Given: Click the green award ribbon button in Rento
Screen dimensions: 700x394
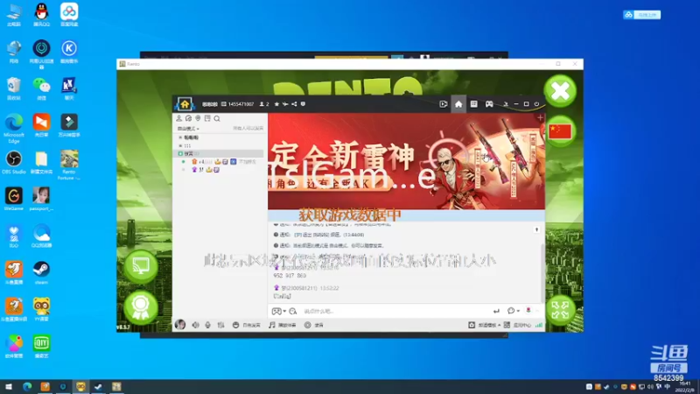Looking at the screenshot, I should 141,307.
